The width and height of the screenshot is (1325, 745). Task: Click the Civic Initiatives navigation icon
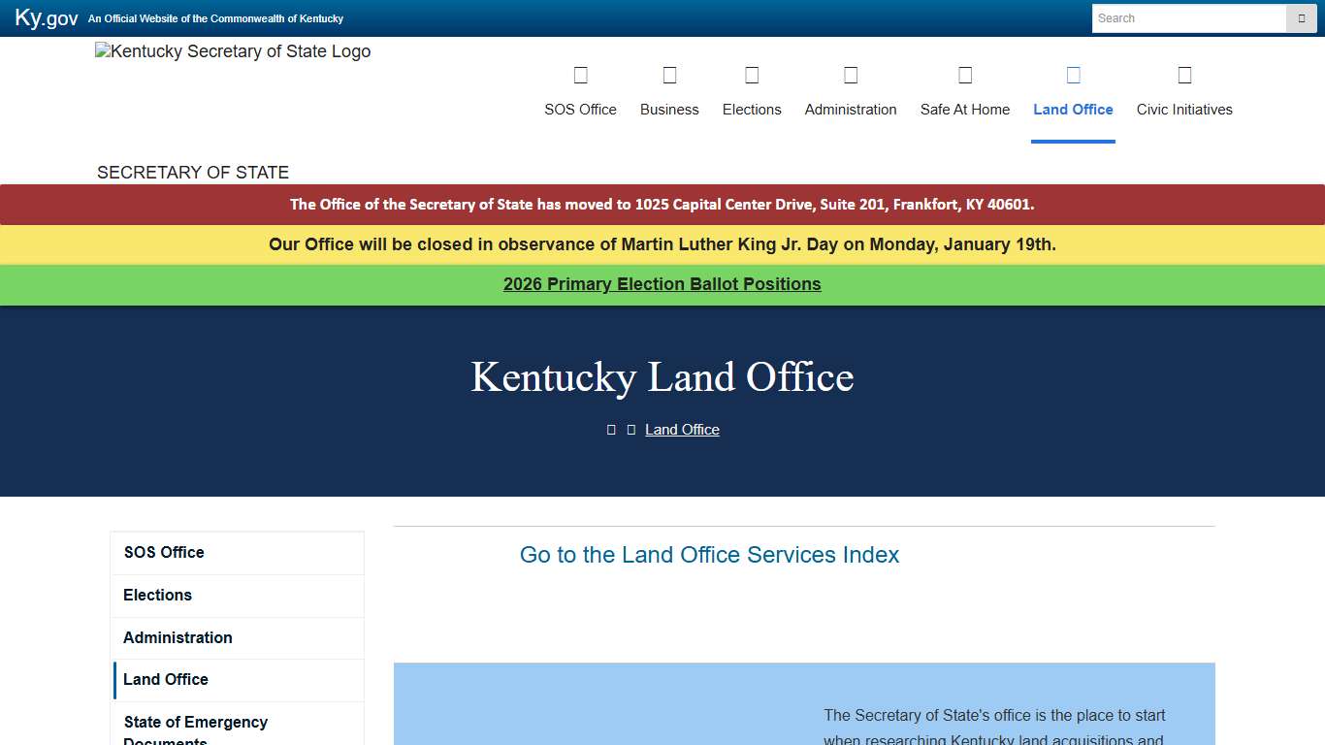point(1184,74)
